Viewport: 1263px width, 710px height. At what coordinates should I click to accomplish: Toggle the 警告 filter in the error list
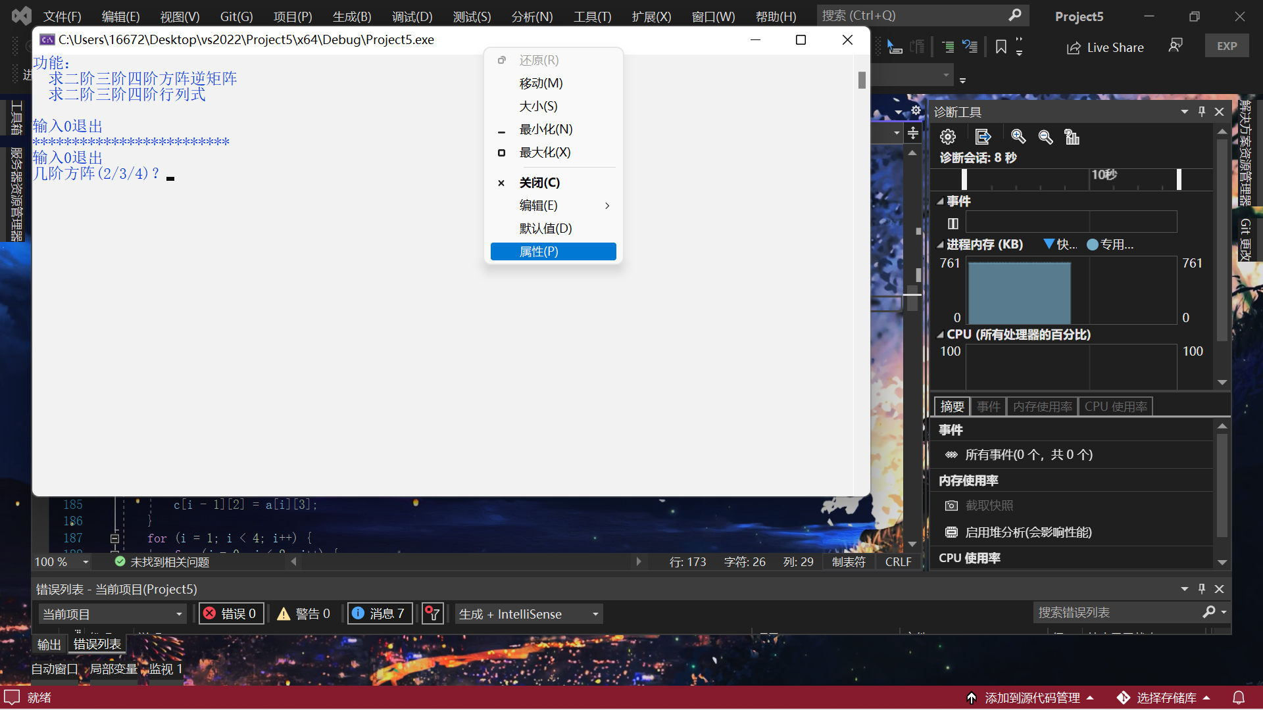pos(303,613)
